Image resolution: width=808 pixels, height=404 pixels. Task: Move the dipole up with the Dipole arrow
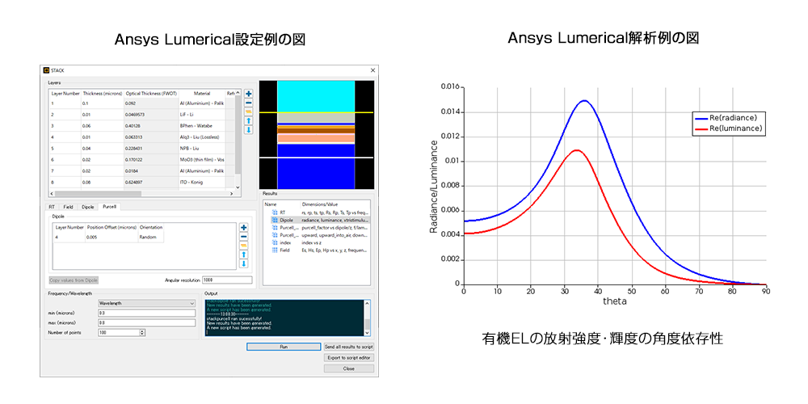coord(244,255)
